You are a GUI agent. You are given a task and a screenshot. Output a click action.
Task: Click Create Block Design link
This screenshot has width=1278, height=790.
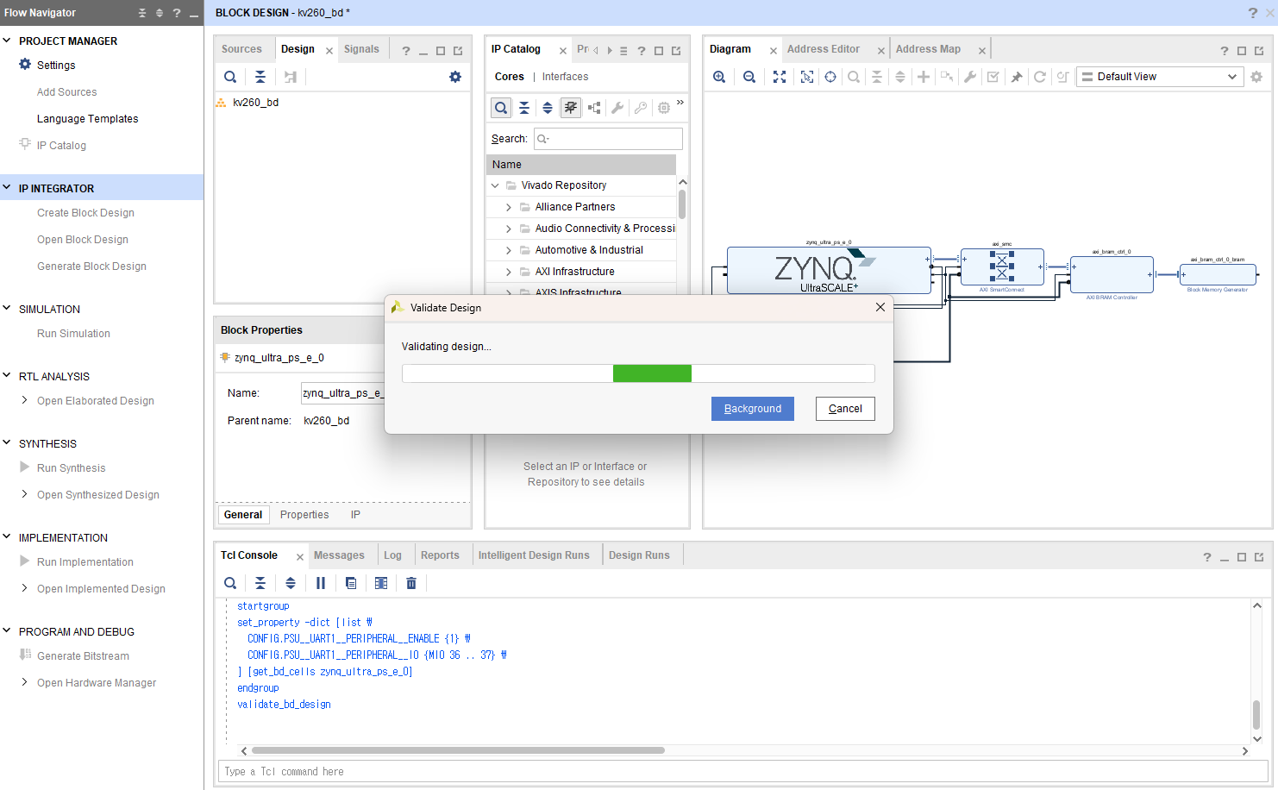click(x=85, y=213)
